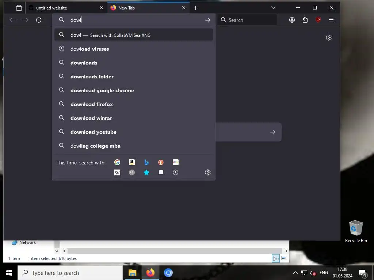Open search settings gear in dropdown
This screenshot has width=374, height=280.
[x=208, y=172]
